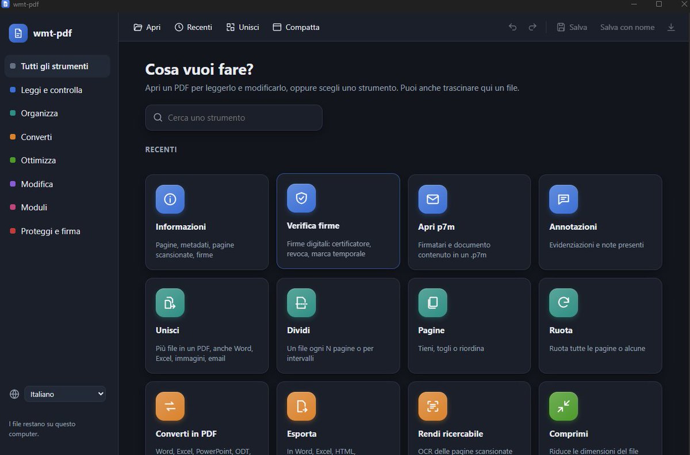Open the Informazioni tool icon
Viewport: 690px width, 455px height.
click(x=170, y=199)
